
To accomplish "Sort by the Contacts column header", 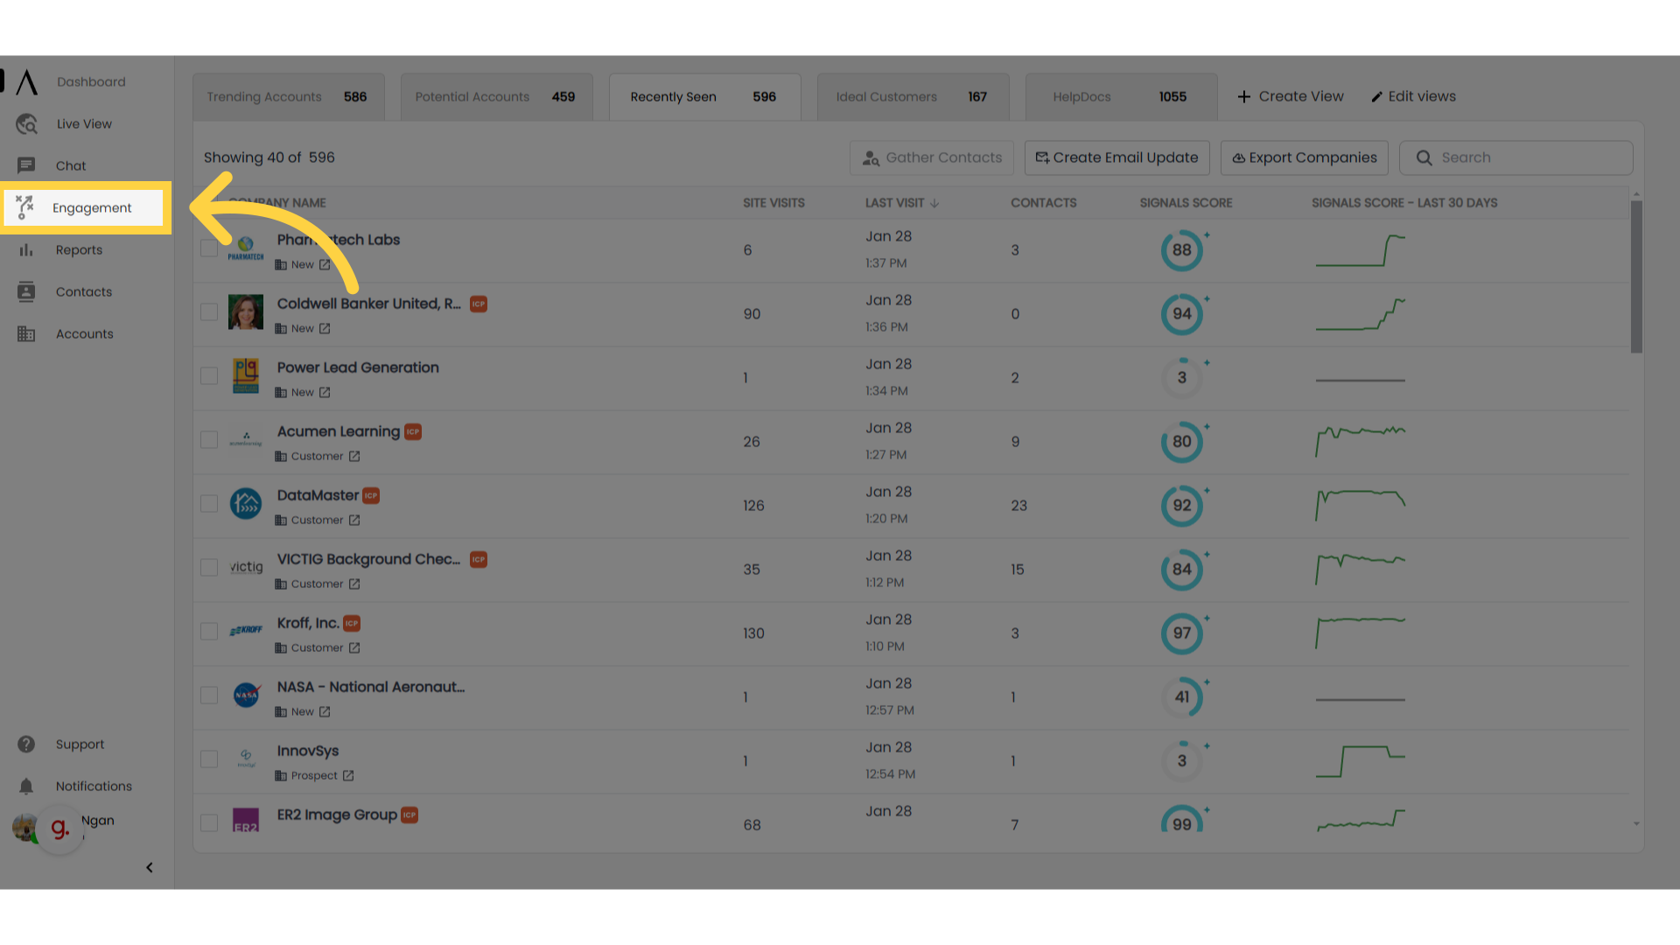I will coord(1044,203).
